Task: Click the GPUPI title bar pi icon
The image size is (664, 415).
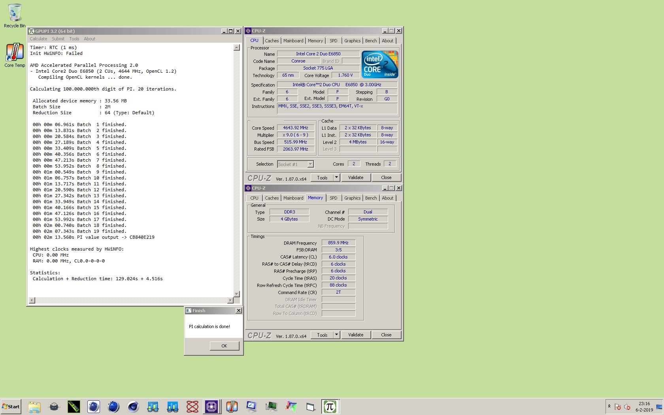Action: tap(32, 31)
